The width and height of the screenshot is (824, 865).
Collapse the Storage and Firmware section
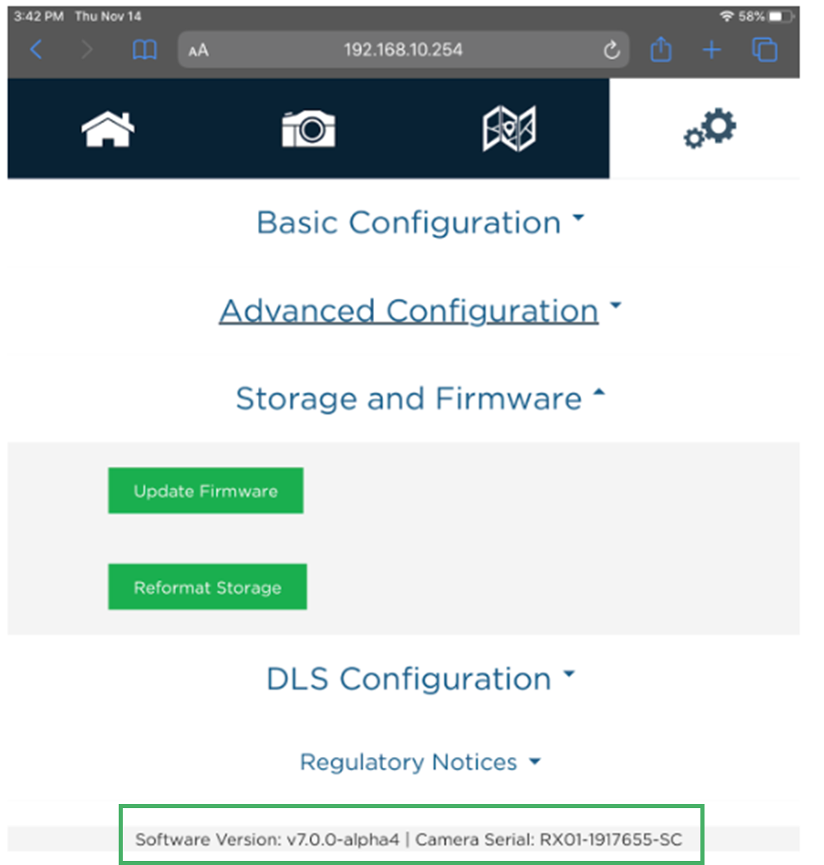(420, 399)
